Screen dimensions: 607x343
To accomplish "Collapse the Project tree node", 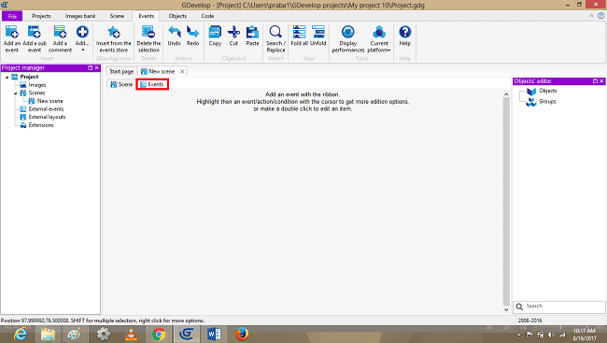I will coord(7,78).
